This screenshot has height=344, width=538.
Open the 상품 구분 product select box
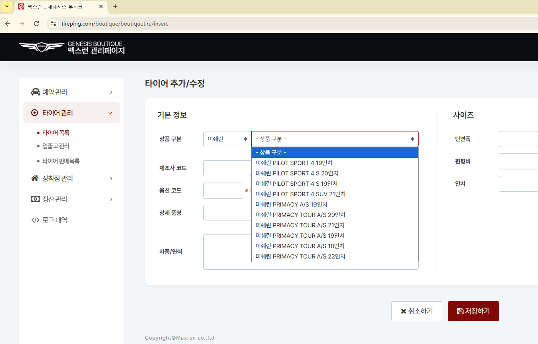335,139
